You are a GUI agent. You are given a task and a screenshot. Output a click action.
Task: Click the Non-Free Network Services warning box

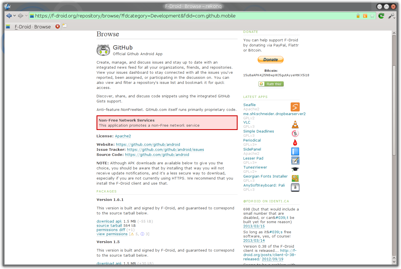(x=167, y=123)
